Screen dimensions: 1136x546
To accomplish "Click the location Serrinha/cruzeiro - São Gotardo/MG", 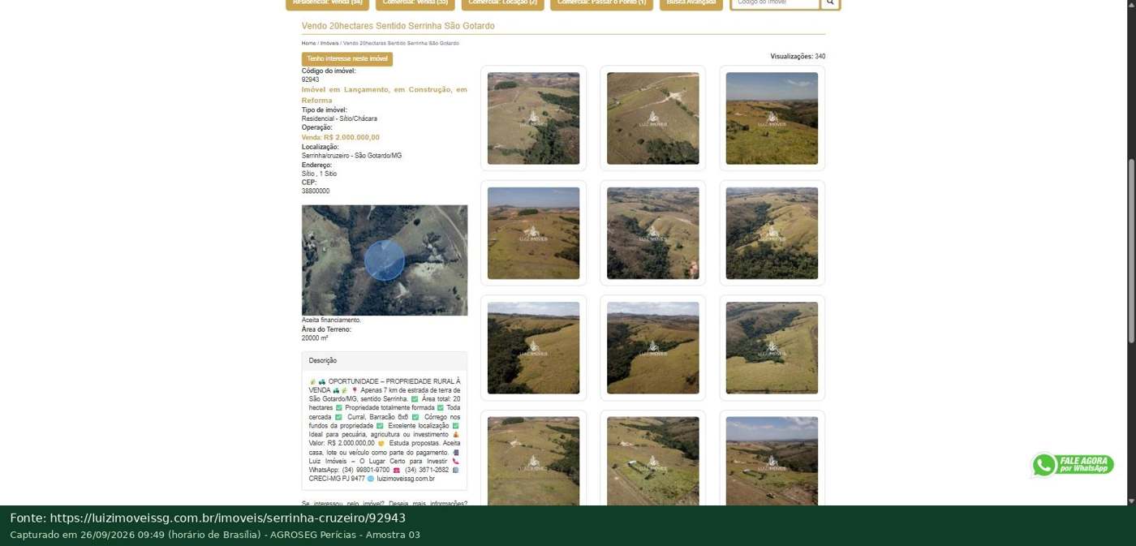I will tap(351, 156).
